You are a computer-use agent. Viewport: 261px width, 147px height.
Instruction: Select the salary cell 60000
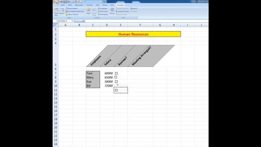coord(107,73)
